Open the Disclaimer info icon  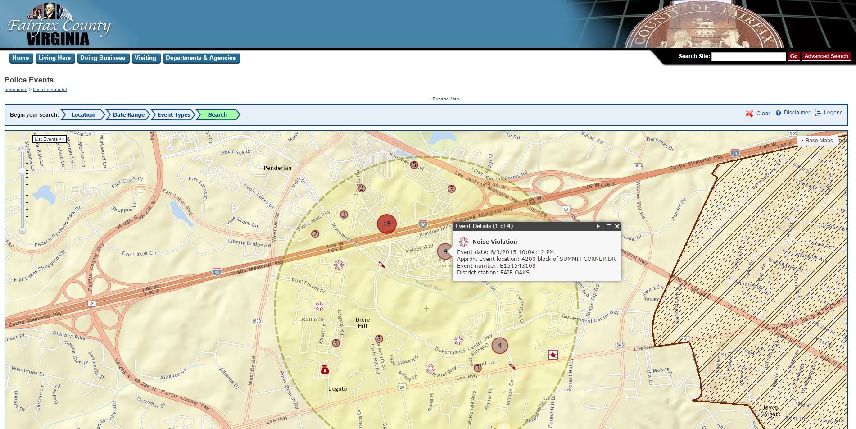click(x=778, y=113)
